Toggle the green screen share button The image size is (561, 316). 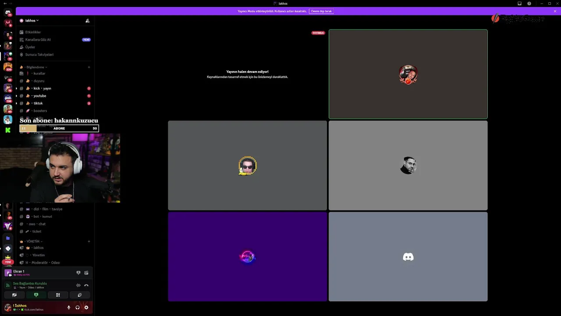(x=36, y=295)
